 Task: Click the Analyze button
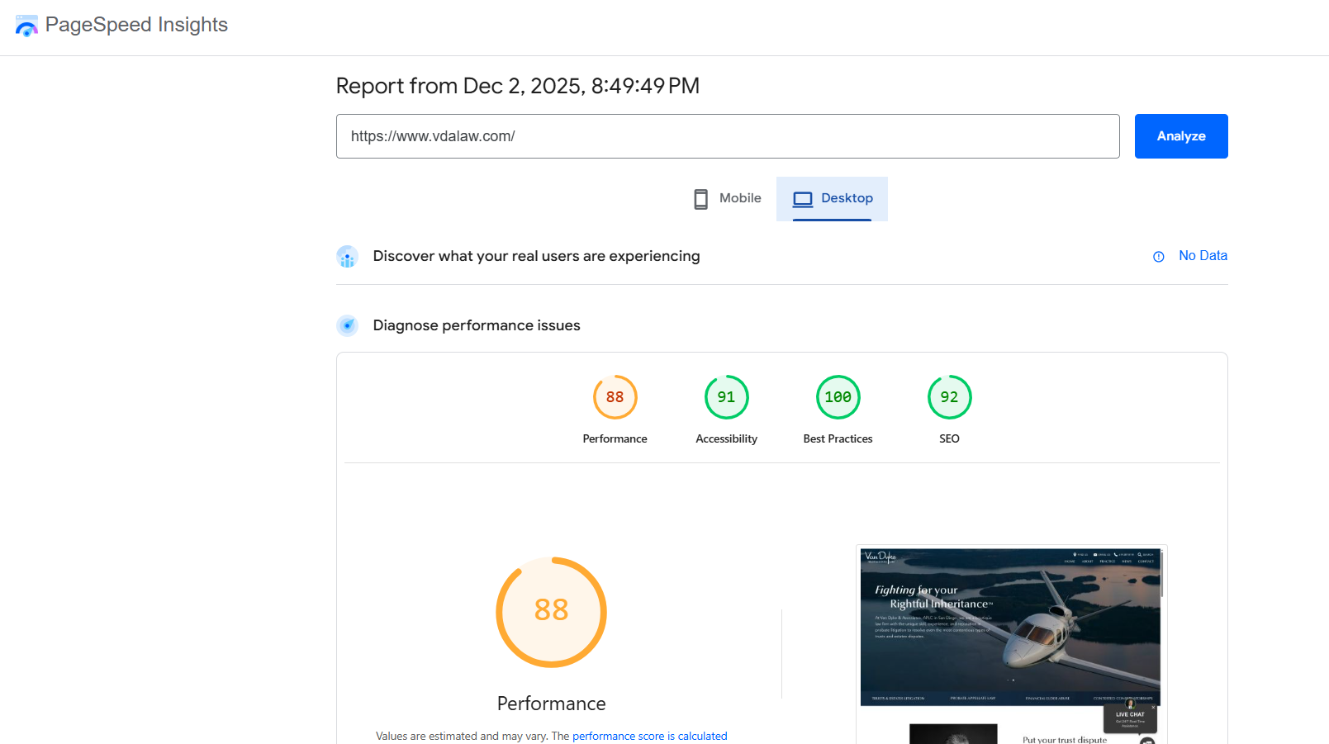click(1181, 136)
